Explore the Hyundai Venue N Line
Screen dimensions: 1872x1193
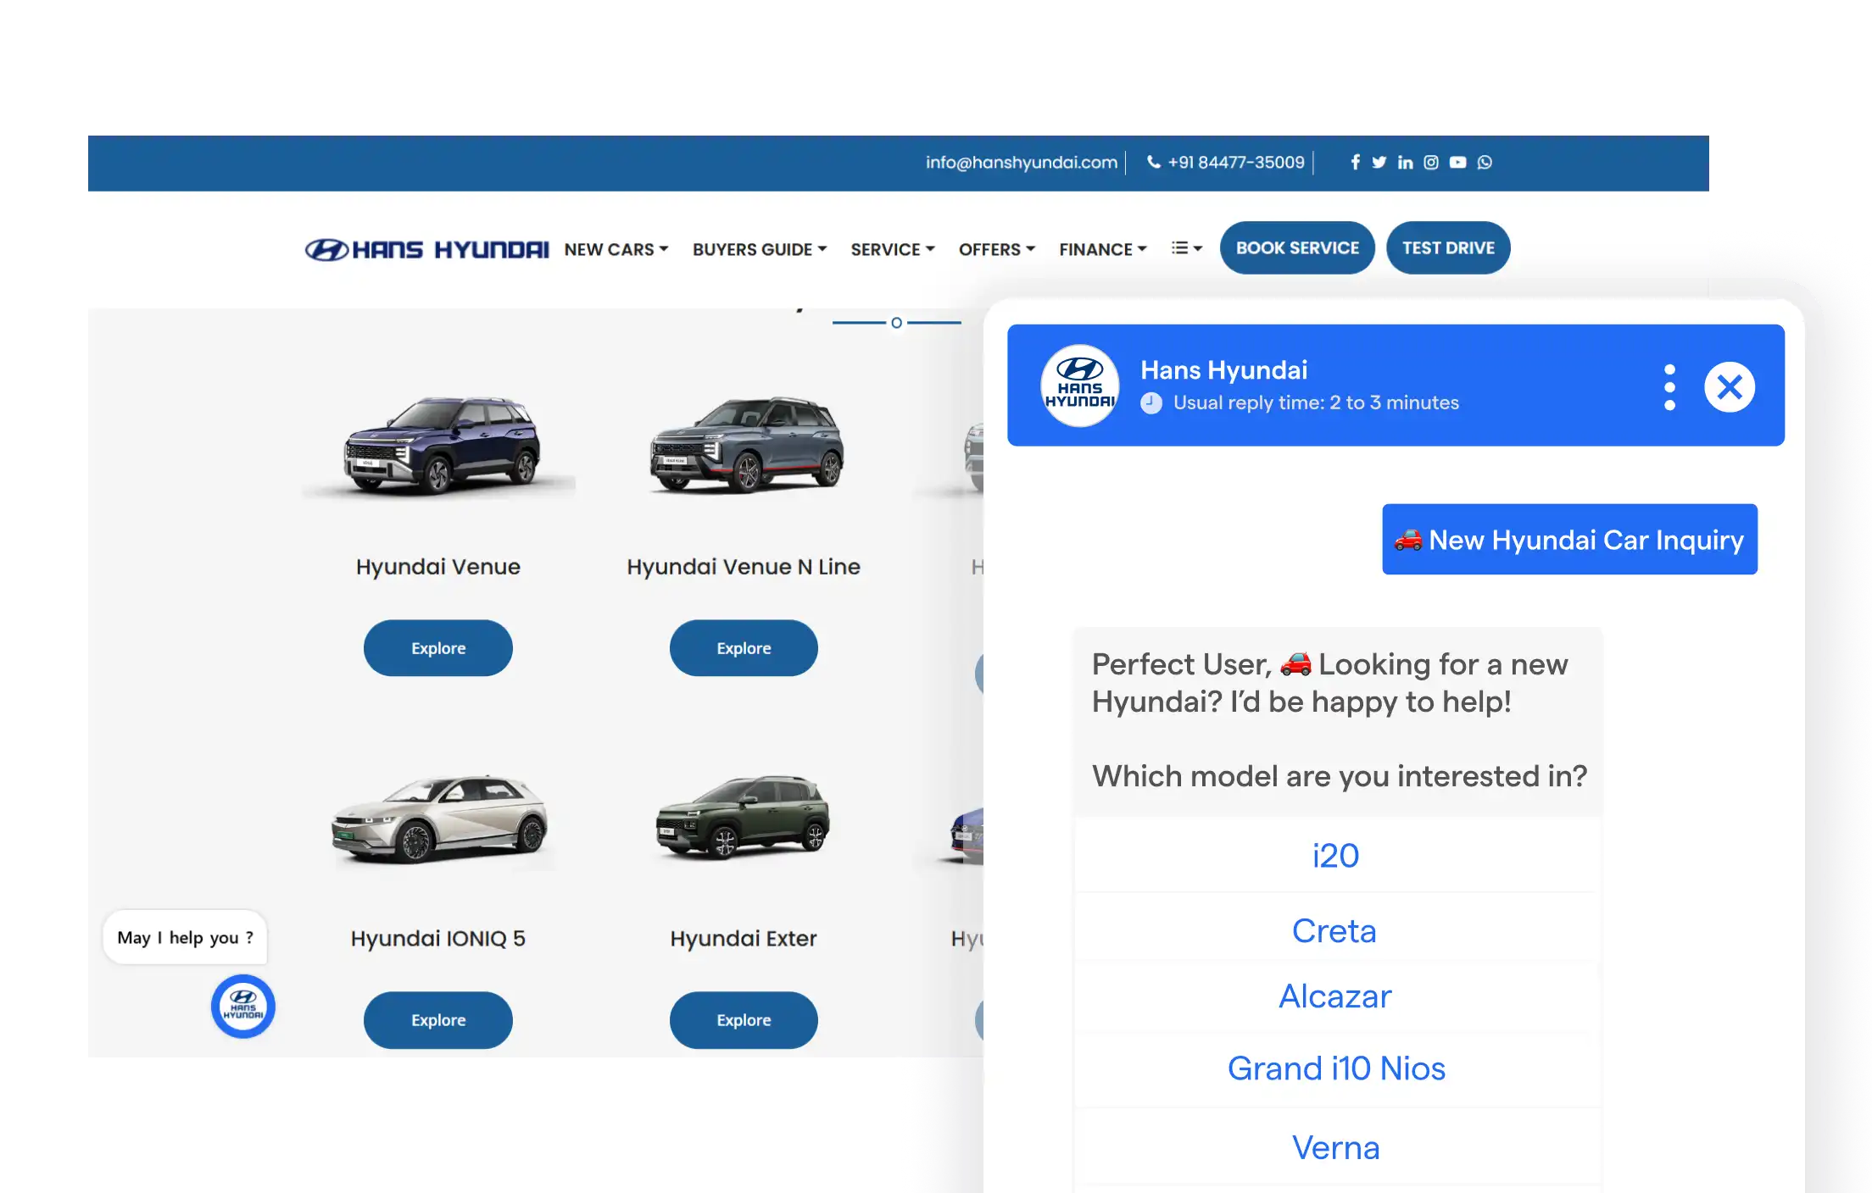point(744,648)
